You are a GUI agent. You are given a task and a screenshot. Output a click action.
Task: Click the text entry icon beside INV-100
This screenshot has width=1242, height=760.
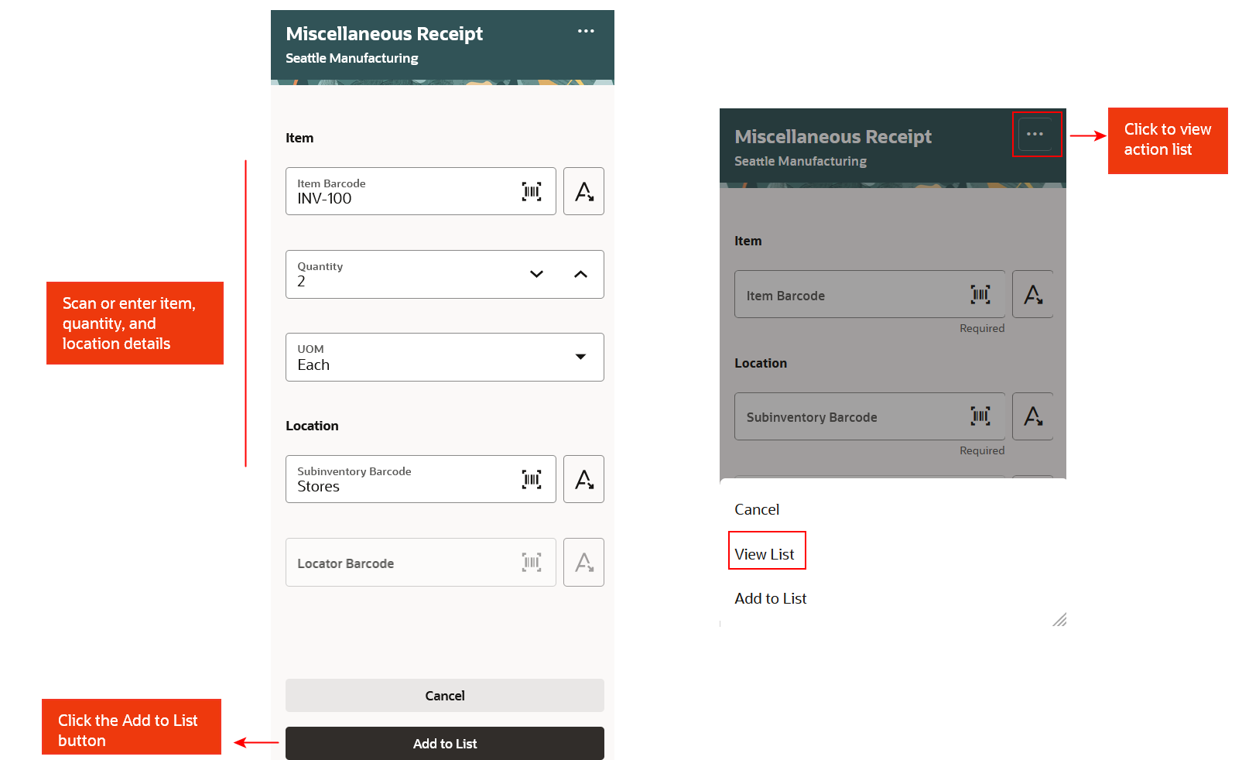tap(583, 191)
